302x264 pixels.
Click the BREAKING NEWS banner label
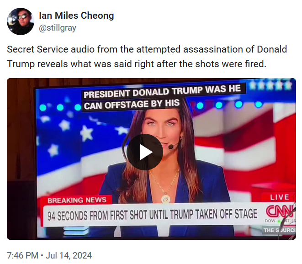coord(77,200)
